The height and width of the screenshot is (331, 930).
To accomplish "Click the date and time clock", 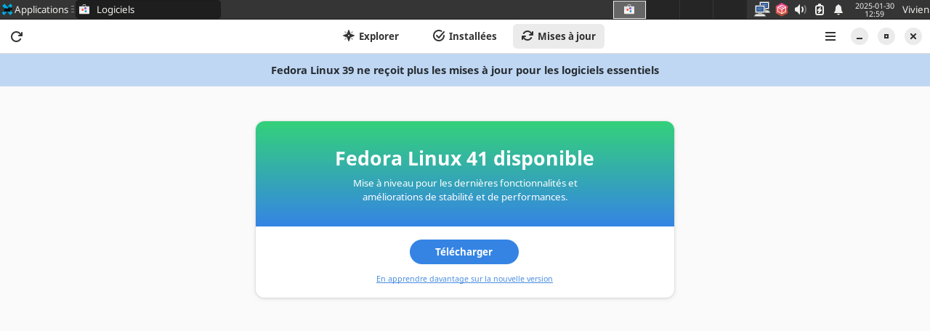I will (x=874, y=9).
